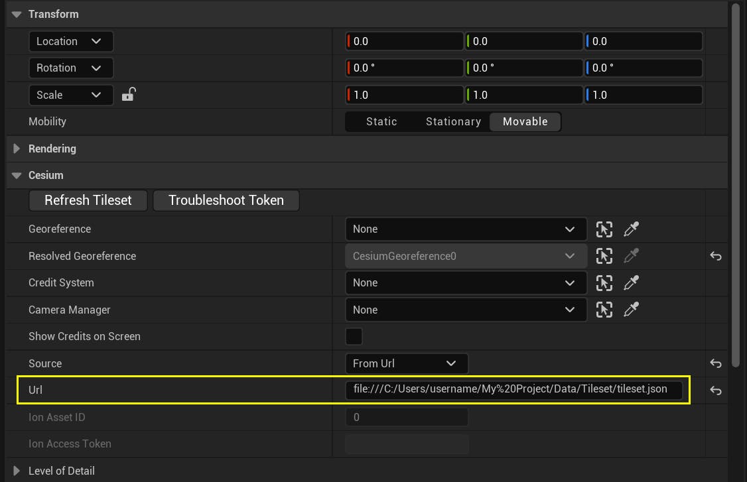Screen dimensions: 747x482
Task: Use the Georeference eyedropper picker
Action: [630, 229]
